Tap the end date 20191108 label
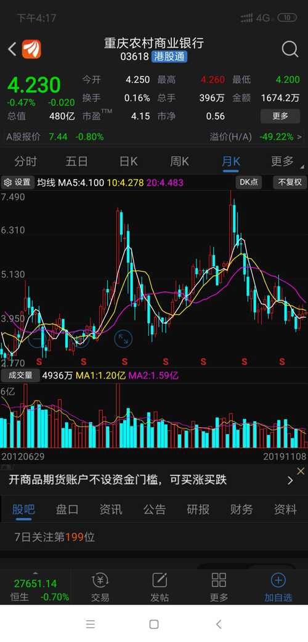Viewport: 308px width, 642px height. pos(285,456)
